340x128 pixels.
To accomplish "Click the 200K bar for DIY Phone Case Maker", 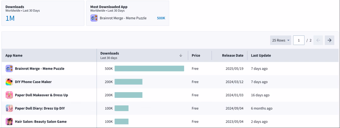I will [128, 82].
